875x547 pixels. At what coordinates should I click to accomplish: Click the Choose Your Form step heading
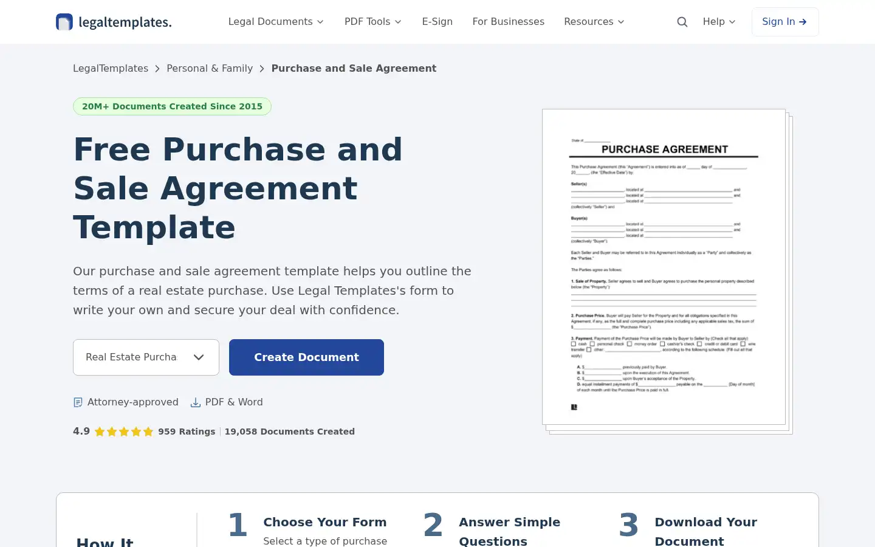[325, 522]
